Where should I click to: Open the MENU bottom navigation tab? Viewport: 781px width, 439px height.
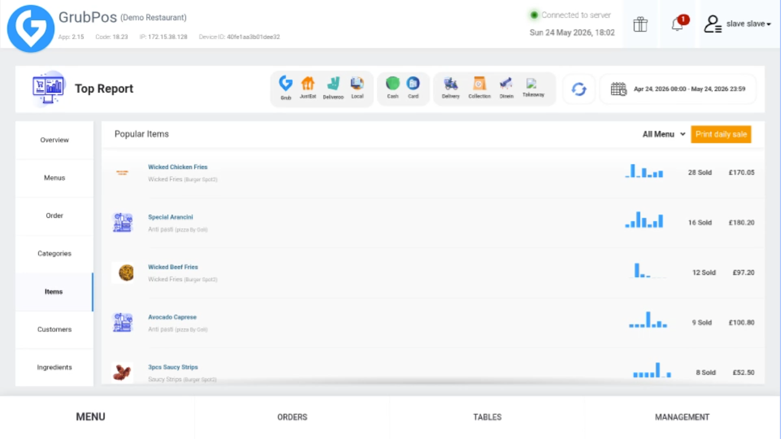tap(91, 417)
